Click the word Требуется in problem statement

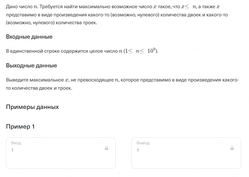coord(49,7)
